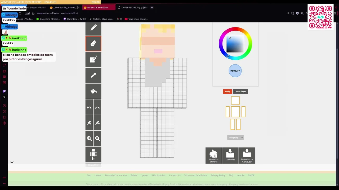Choose the auto-tone brush tool
This screenshot has width=339, height=190.
(x=93, y=59)
